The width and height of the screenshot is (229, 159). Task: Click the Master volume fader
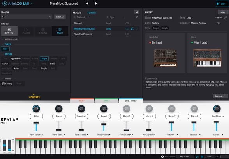(217, 122)
